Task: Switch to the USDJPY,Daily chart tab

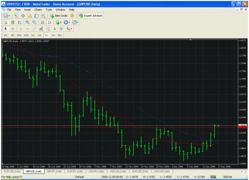Action: point(96,171)
